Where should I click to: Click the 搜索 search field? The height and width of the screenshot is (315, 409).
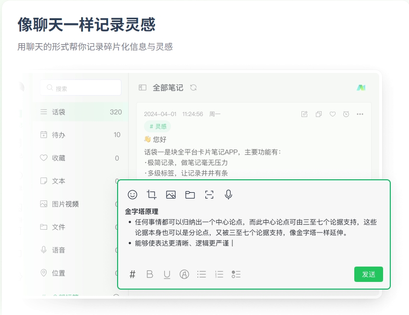click(x=81, y=88)
